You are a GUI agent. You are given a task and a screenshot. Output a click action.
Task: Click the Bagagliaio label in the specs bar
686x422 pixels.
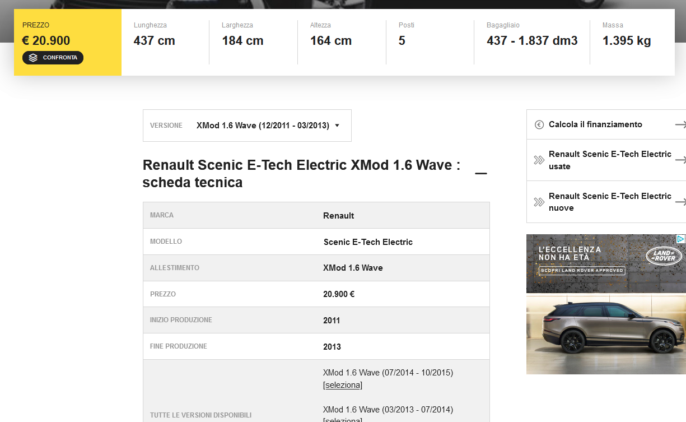503,25
